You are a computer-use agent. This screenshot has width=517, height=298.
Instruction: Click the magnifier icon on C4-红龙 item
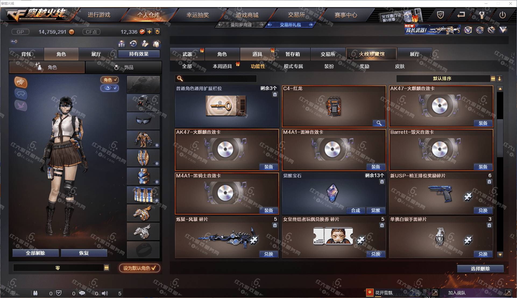(379, 123)
